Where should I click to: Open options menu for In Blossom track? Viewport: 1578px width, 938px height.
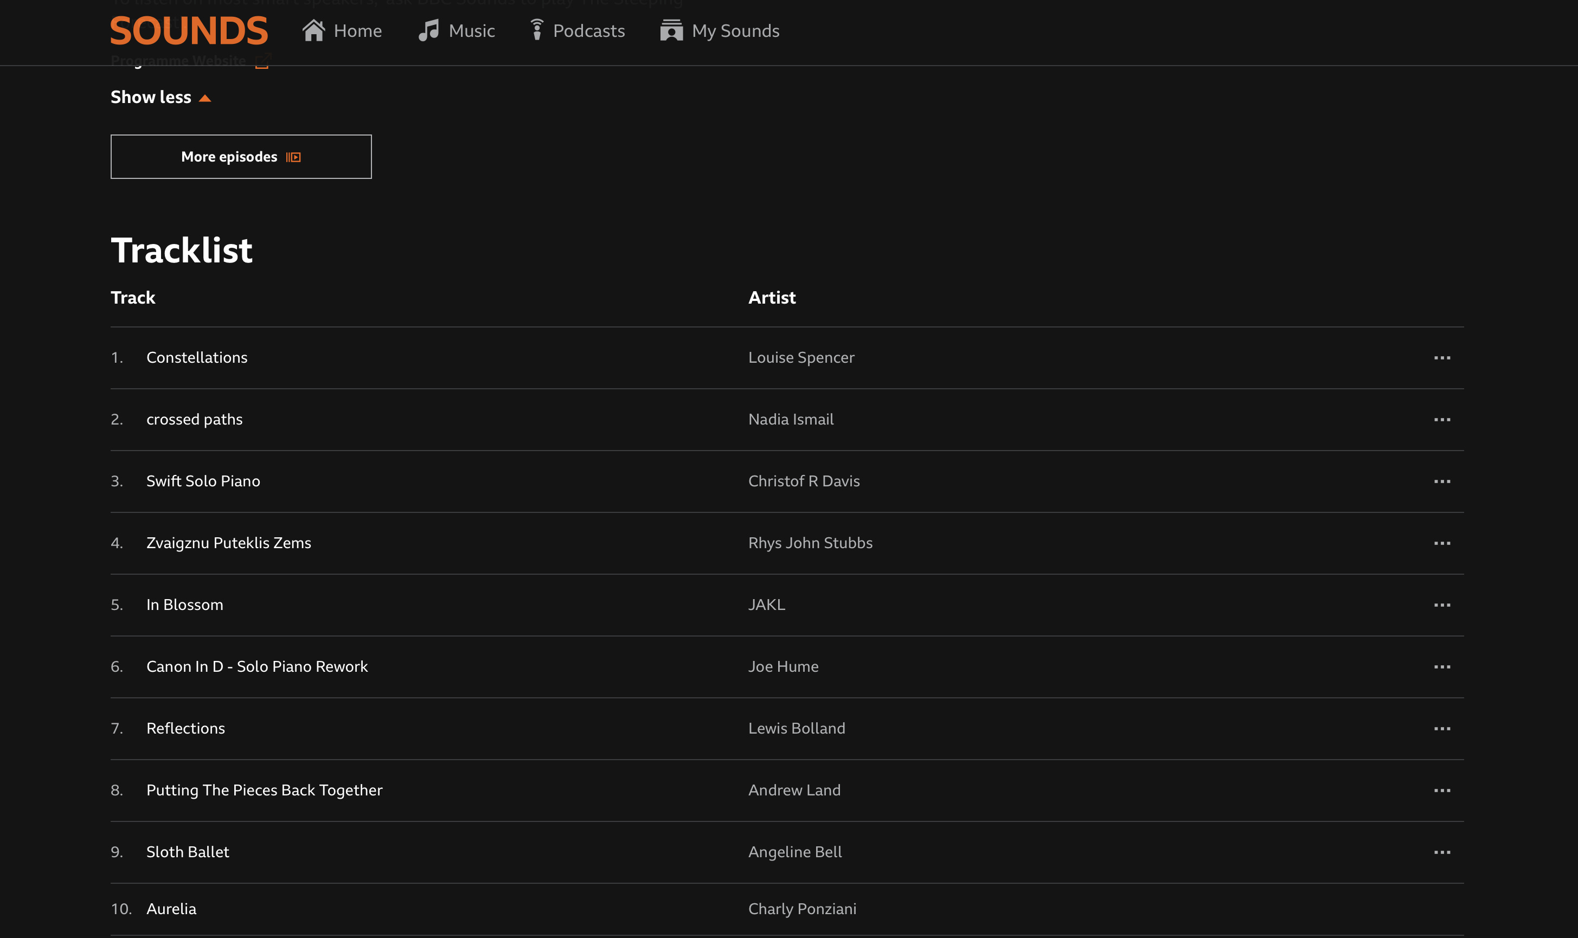[1442, 605]
